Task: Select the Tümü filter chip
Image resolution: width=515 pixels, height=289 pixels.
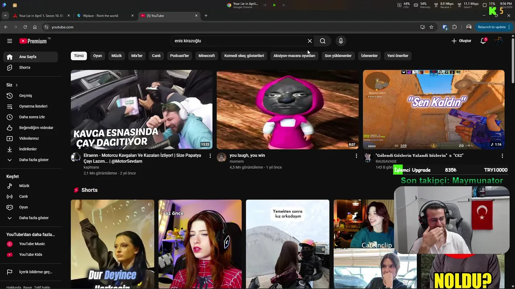Action: [79, 56]
